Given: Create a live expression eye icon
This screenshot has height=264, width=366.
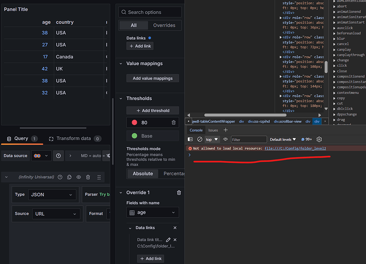Looking at the screenshot, I should tap(225, 139).
